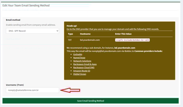Click the bd.yourdomain.com hostname cell

(x=90, y=40)
